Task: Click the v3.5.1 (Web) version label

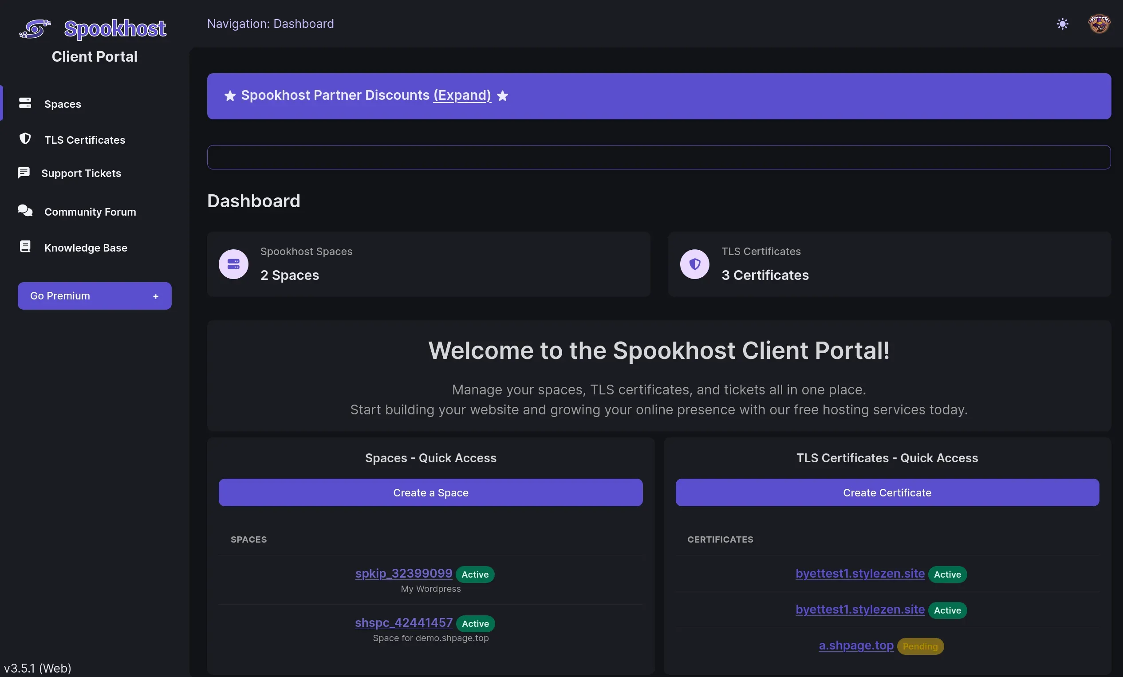Action: (x=37, y=668)
